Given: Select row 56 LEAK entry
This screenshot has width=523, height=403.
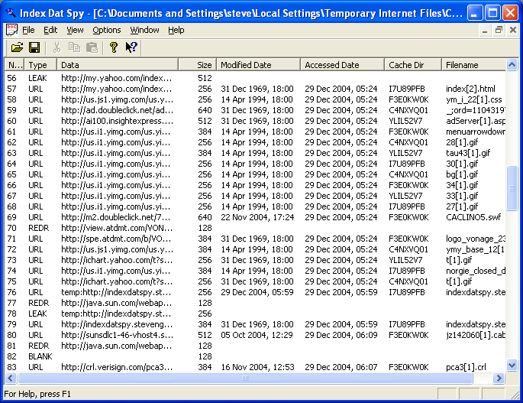Looking at the screenshot, I should coord(255,78).
